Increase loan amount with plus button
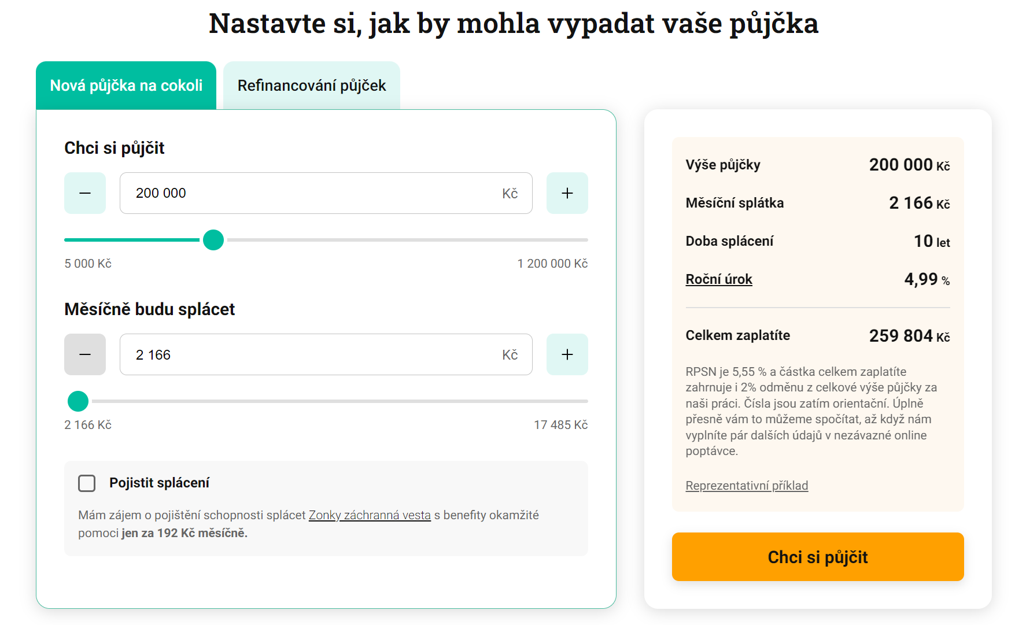 pyautogui.click(x=567, y=193)
